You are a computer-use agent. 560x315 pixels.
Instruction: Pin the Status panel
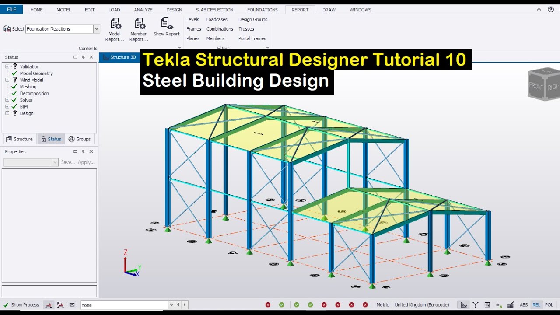click(84, 57)
